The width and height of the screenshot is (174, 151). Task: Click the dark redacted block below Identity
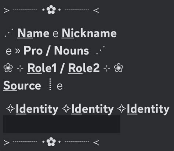pos(62,124)
